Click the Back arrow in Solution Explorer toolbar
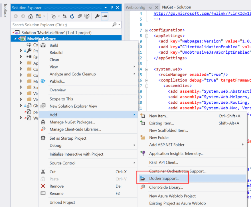Viewport: 251px width, 207px height. point(16,16)
